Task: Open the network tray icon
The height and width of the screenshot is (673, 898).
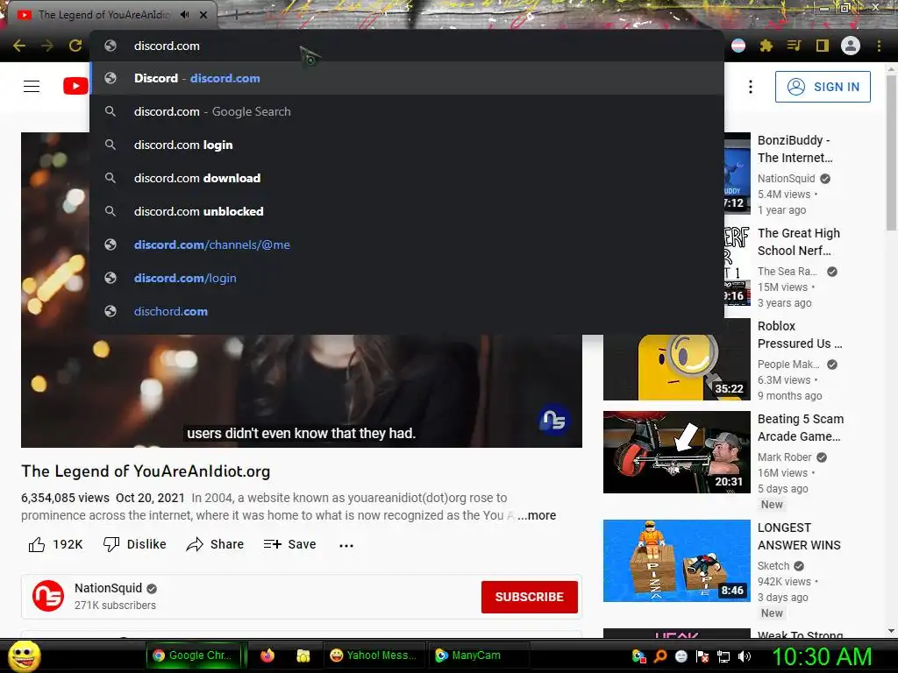Action: point(723,656)
